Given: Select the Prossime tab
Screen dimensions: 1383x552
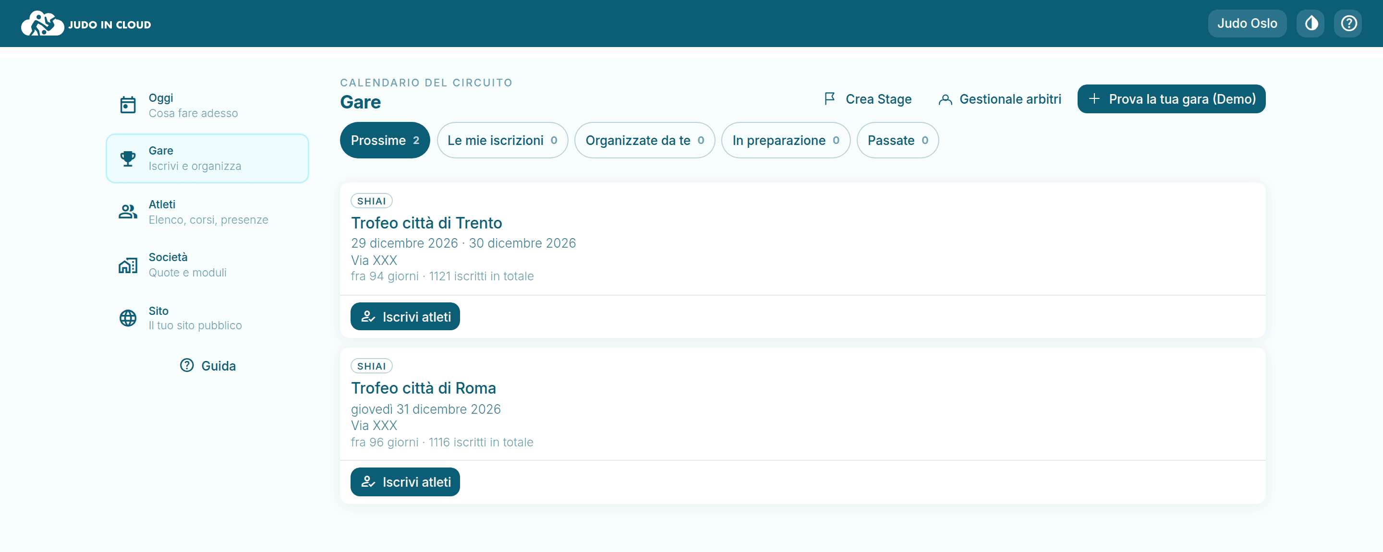Looking at the screenshot, I should (x=385, y=140).
